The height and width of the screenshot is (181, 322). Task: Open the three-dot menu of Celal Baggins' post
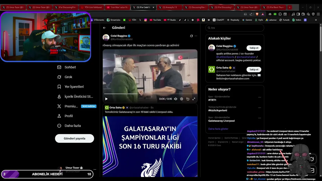tap(196, 36)
